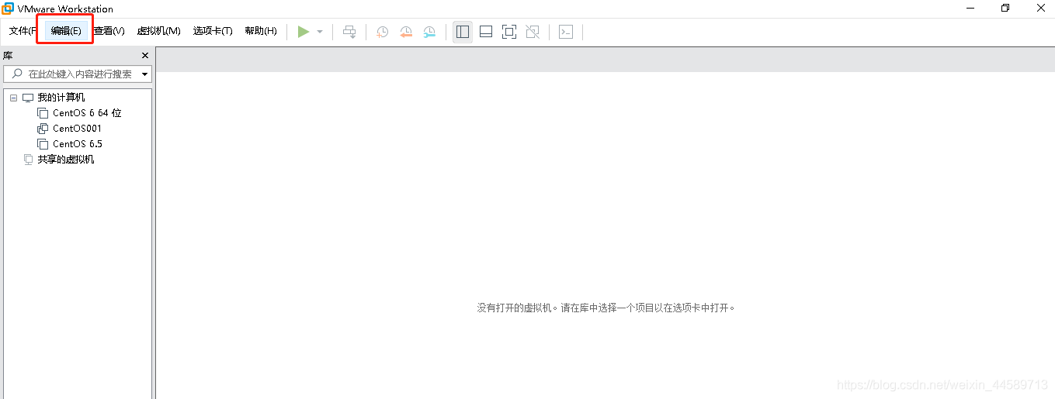The width and height of the screenshot is (1055, 399).
Task: Collapse the 我的计算机 tree node
Action: (x=14, y=98)
